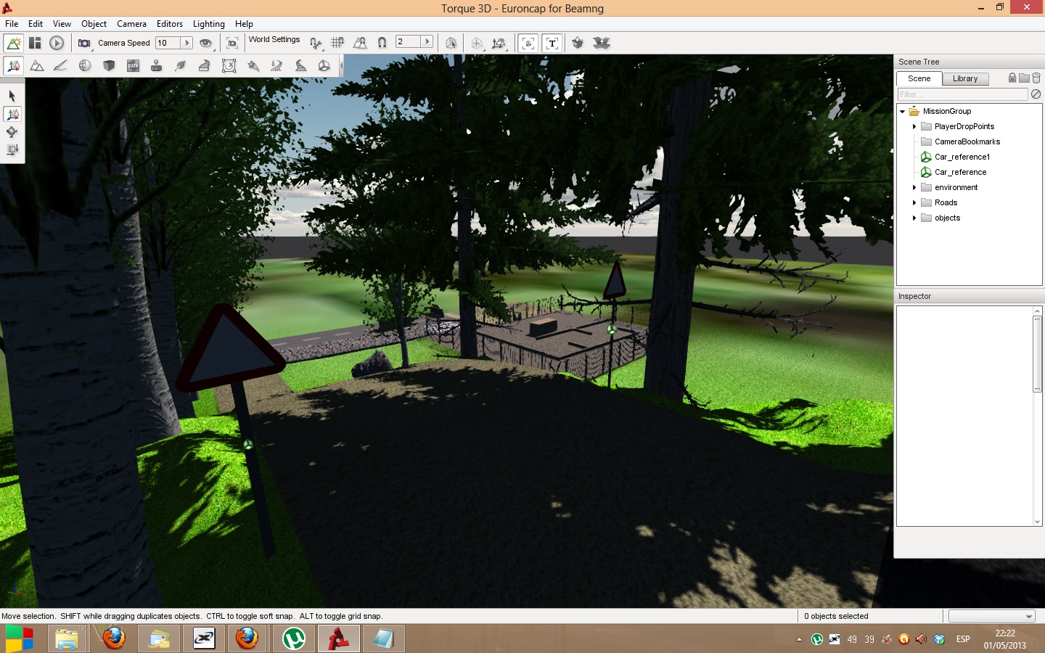Click the explode prefab icon
1045x653 pixels.
[x=602, y=43]
